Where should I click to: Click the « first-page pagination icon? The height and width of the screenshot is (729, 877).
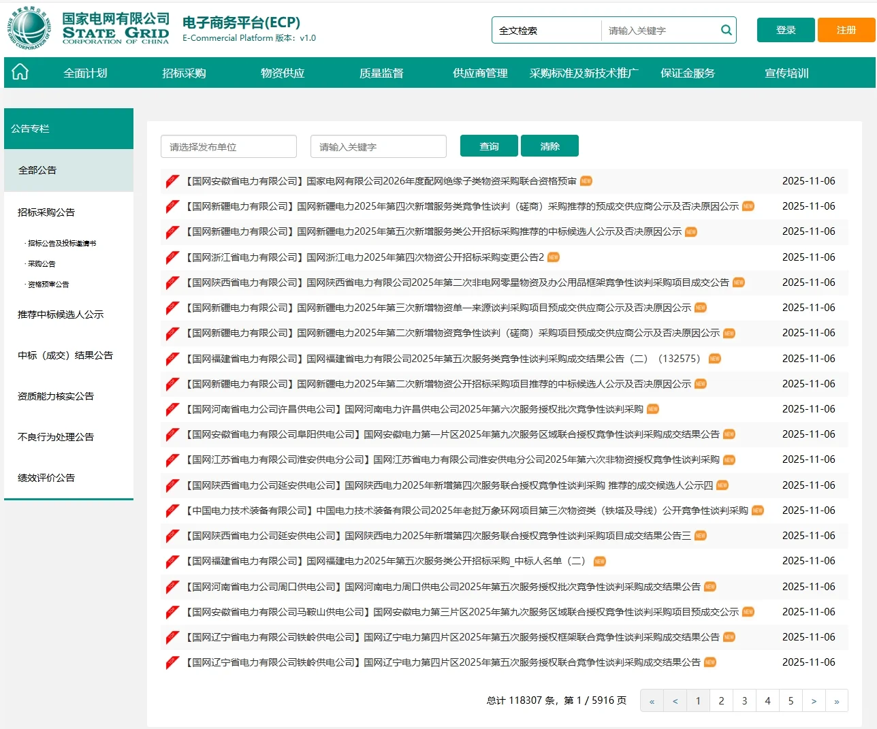(652, 700)
